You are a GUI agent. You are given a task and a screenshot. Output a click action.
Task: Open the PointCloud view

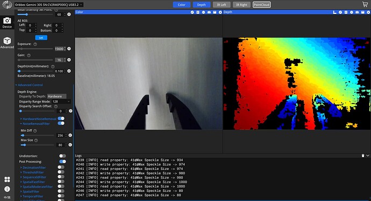coord(262,5)
